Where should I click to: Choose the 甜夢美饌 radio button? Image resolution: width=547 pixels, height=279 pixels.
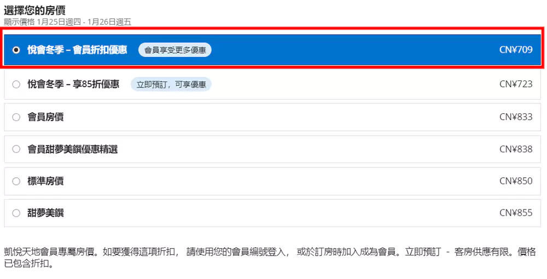click(16, 213)
